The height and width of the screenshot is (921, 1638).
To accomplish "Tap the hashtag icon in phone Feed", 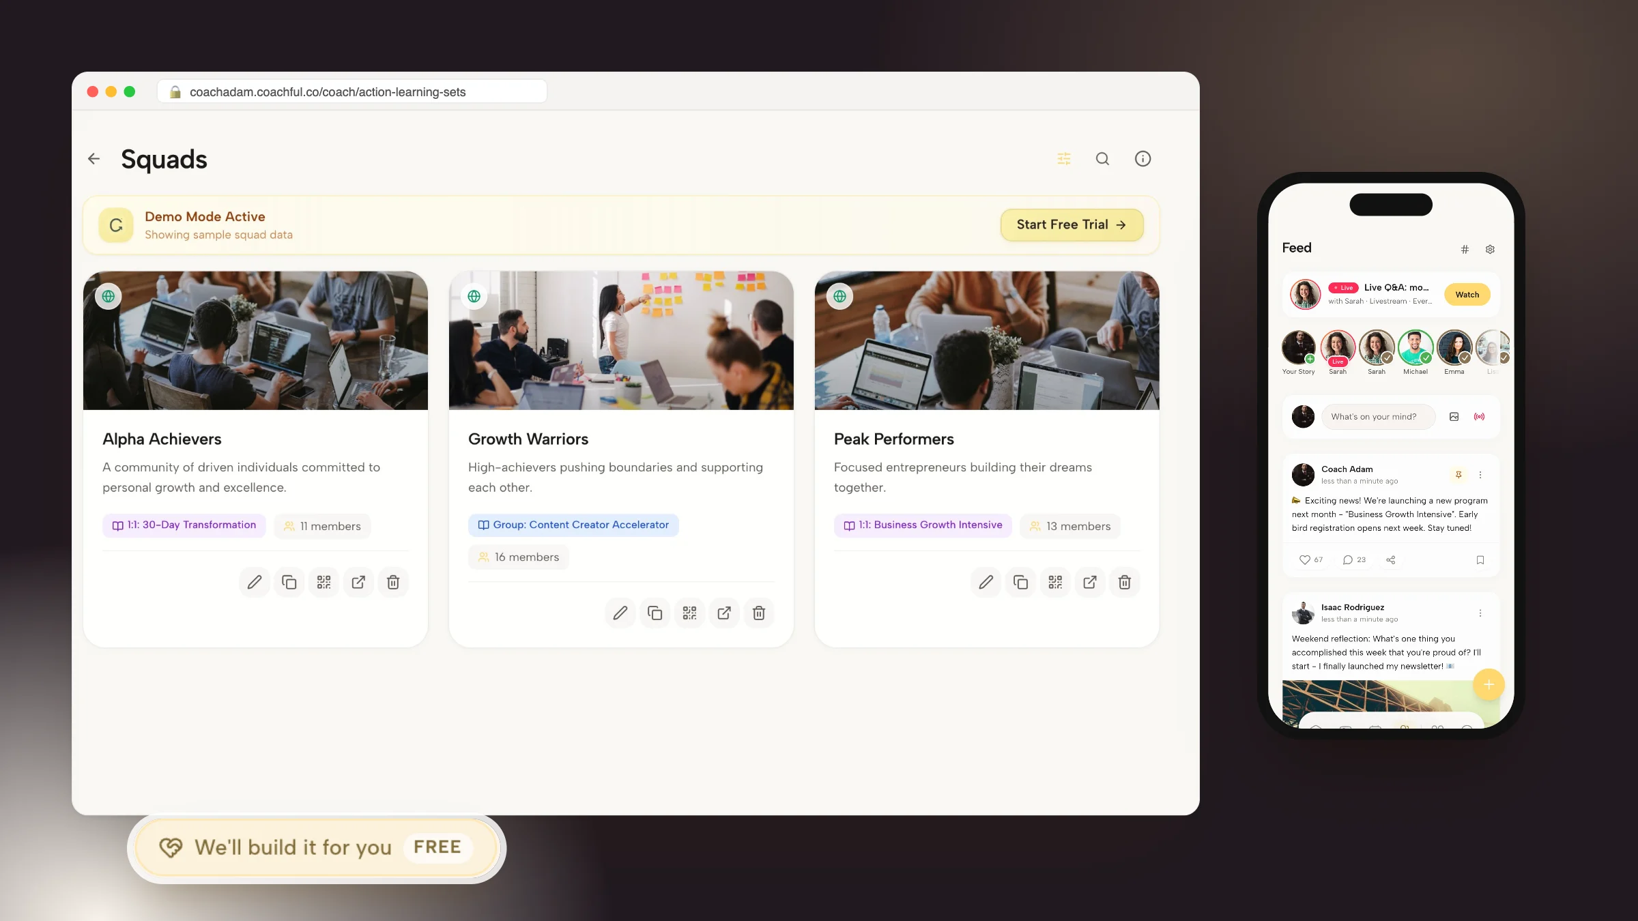I will coord(1465,250).
